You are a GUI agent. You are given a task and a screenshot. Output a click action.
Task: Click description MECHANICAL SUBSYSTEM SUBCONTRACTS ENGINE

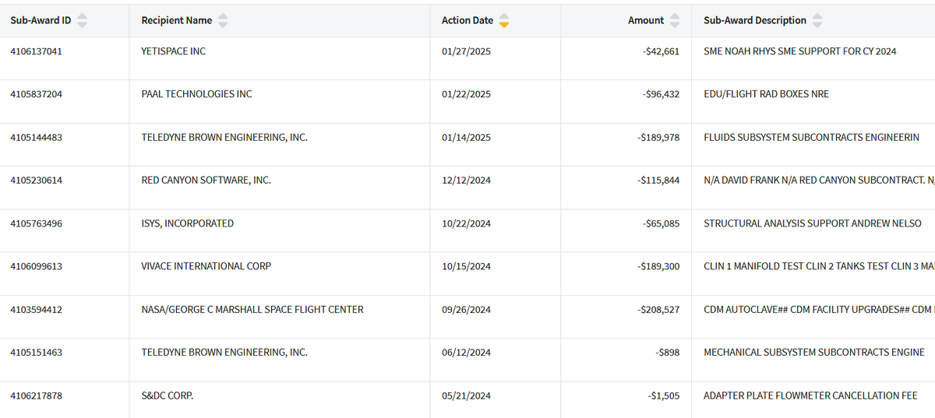pos(814,352)
